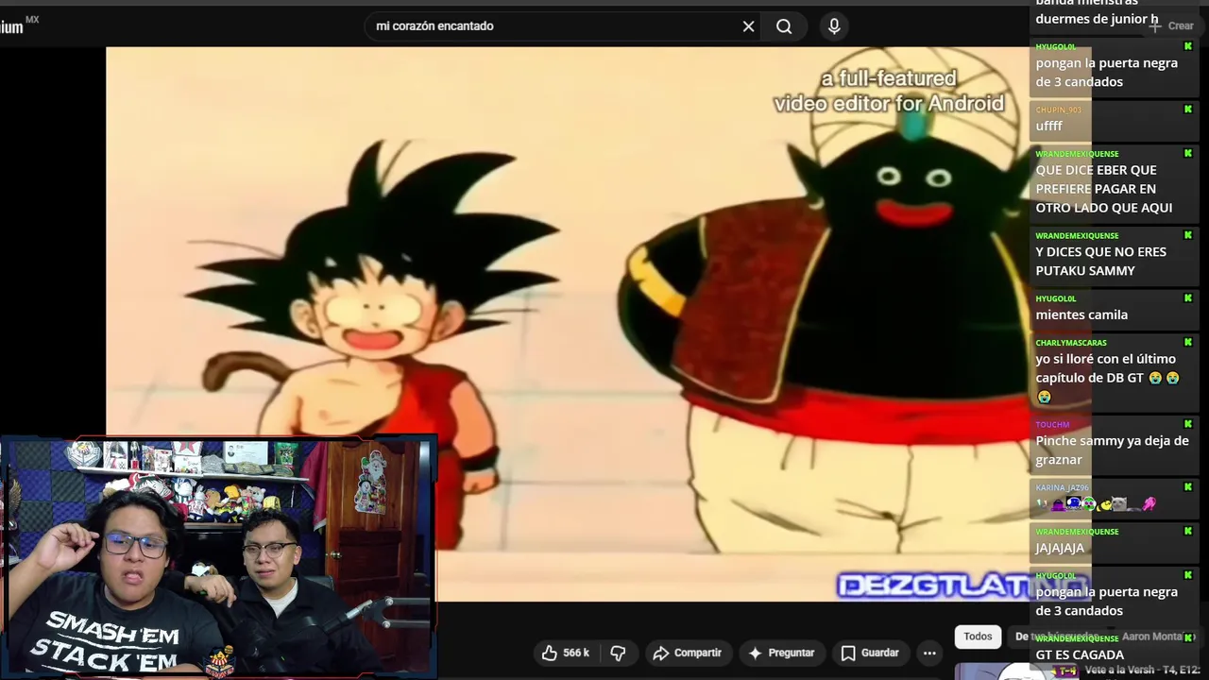Click chat message "Pinche sammy ya deja de graznar"
The width and height of the screenshot is (1209, 680).
click(x=1112, y=450)
